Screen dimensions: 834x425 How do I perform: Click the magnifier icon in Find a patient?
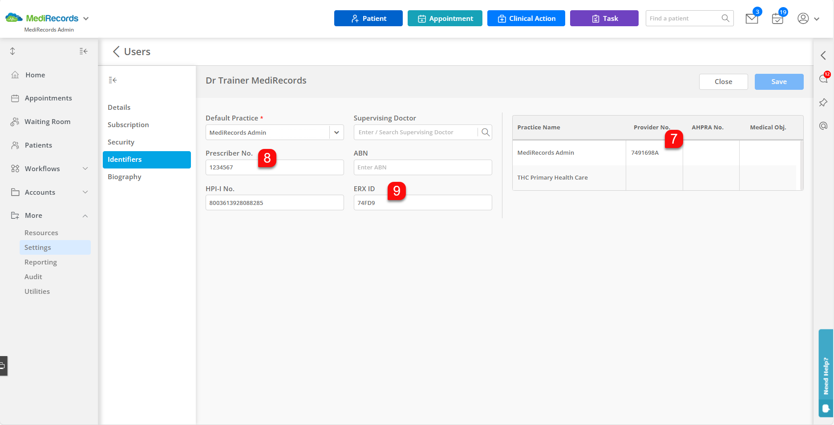[x=725, y=18]
